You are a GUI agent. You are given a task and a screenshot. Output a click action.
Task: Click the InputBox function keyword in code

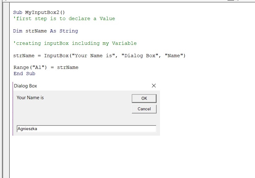click(x=56, y=56)
